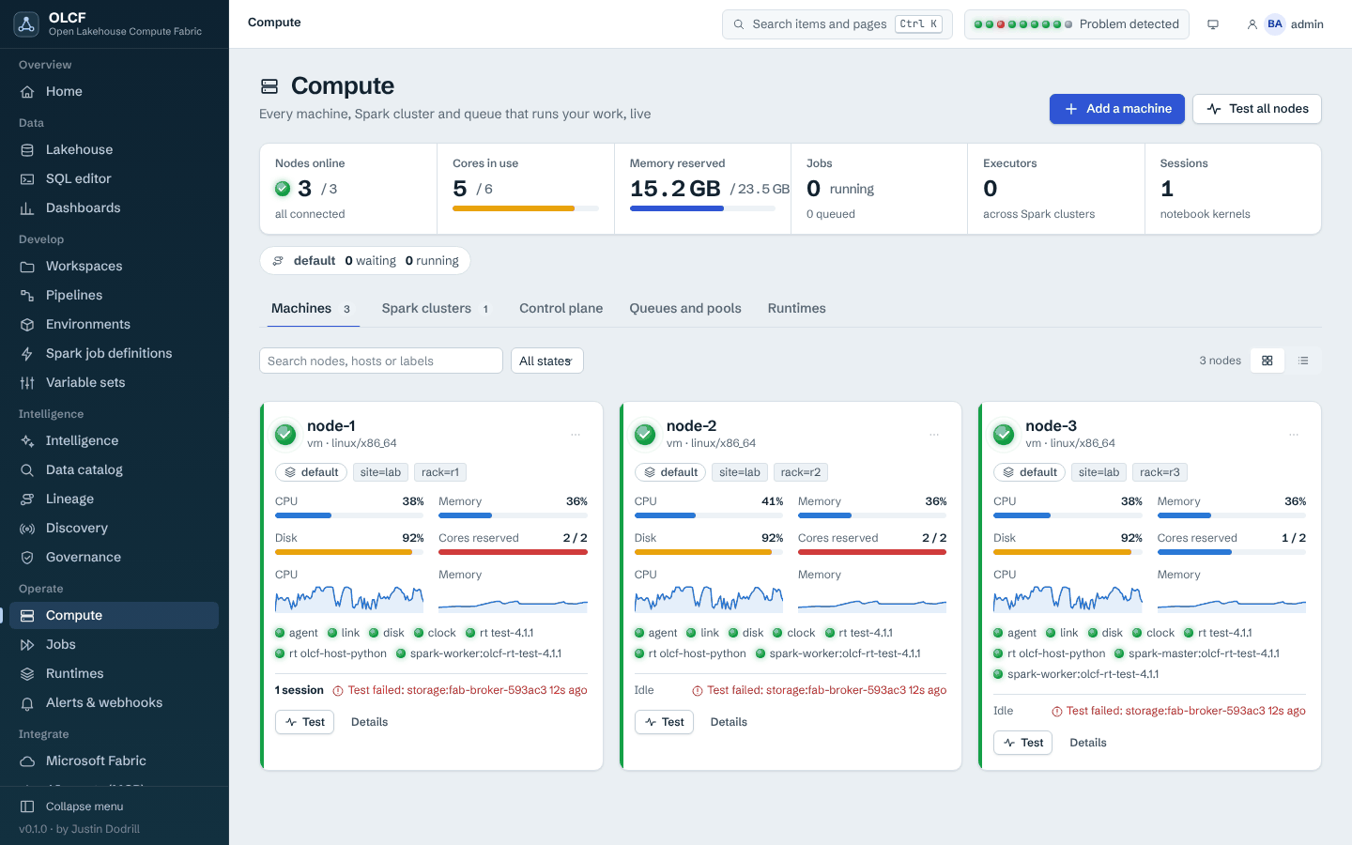This screenshot has height=845, width=1352.
Task: Open the Intelligence page
Action: 114,440
